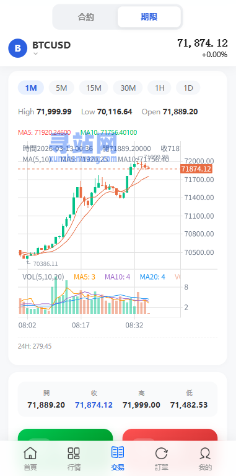Click the VOL(5,10,20) indicator label
The image size is (236, 476).
(x=43, y=277)
